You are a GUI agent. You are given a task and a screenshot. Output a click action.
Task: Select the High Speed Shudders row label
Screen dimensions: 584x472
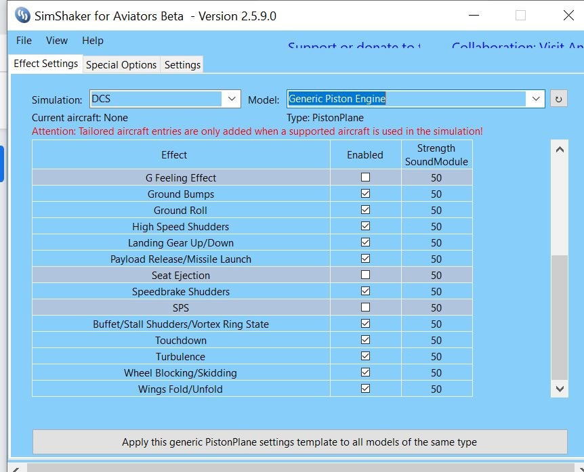181,227
